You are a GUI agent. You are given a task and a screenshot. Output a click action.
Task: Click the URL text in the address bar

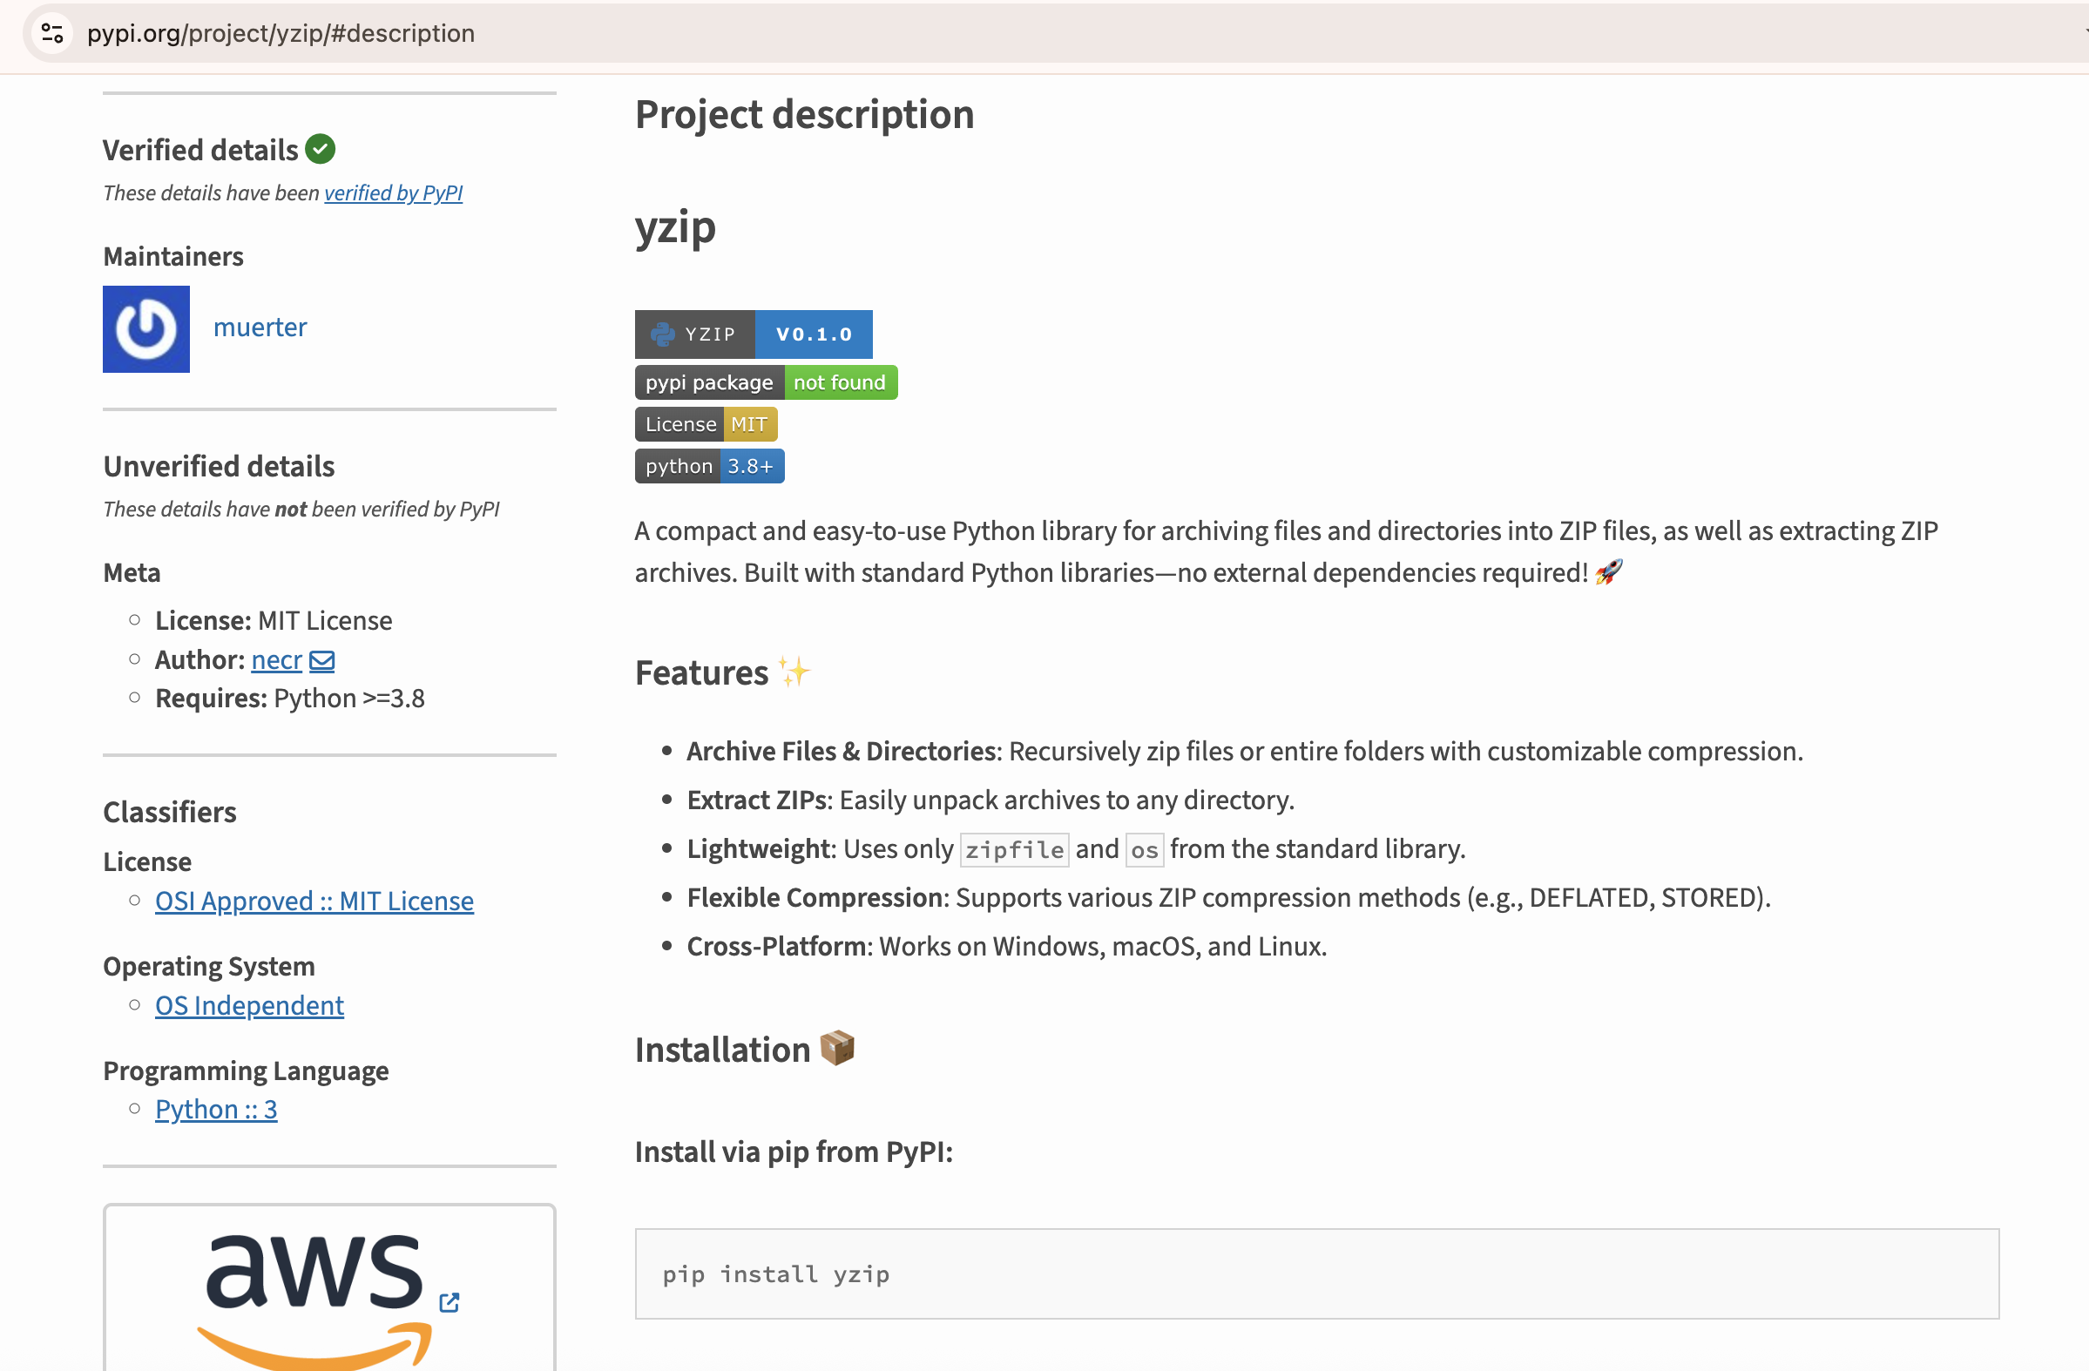click(x=281, y=33)
